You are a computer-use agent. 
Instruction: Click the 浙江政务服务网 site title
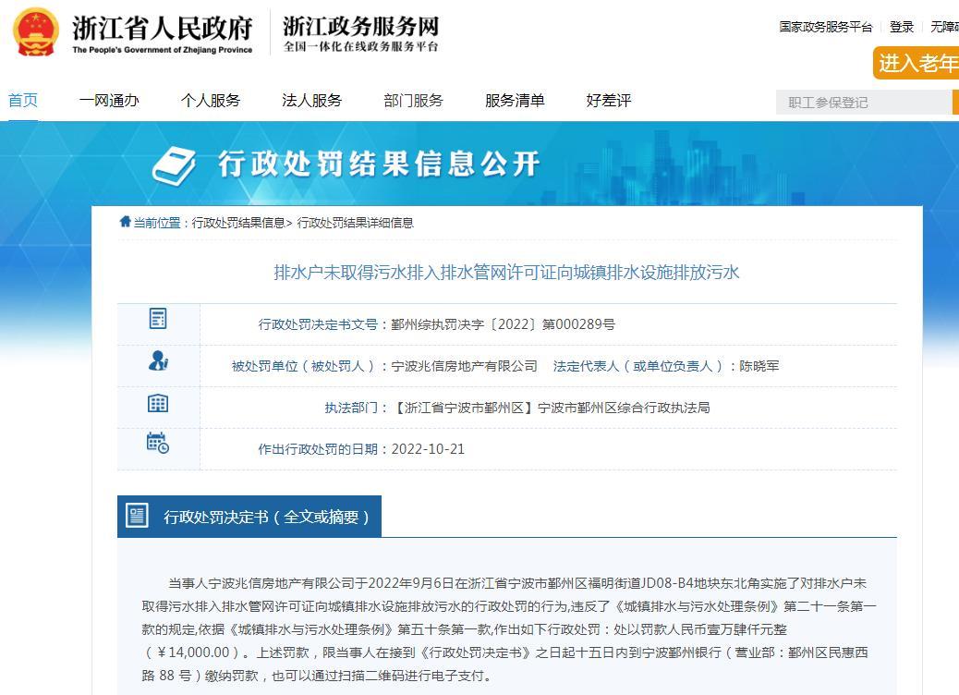pos(361,26)
